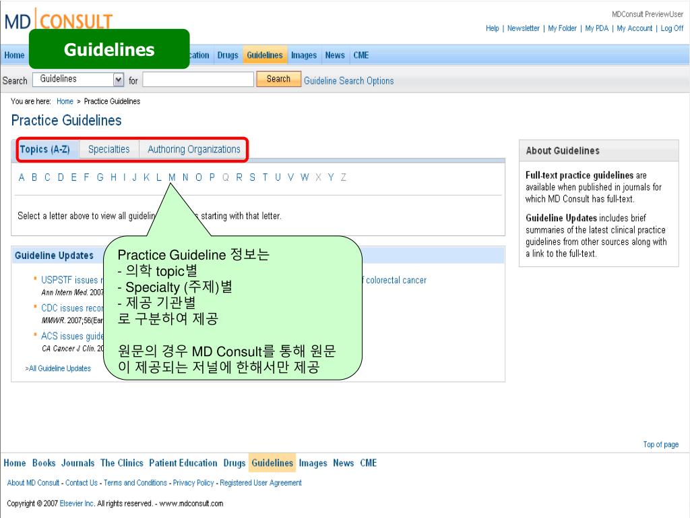This screenshot has width=690, height=518.
Task: Open the CDC issues guideline update
Action: click(71, 308)
